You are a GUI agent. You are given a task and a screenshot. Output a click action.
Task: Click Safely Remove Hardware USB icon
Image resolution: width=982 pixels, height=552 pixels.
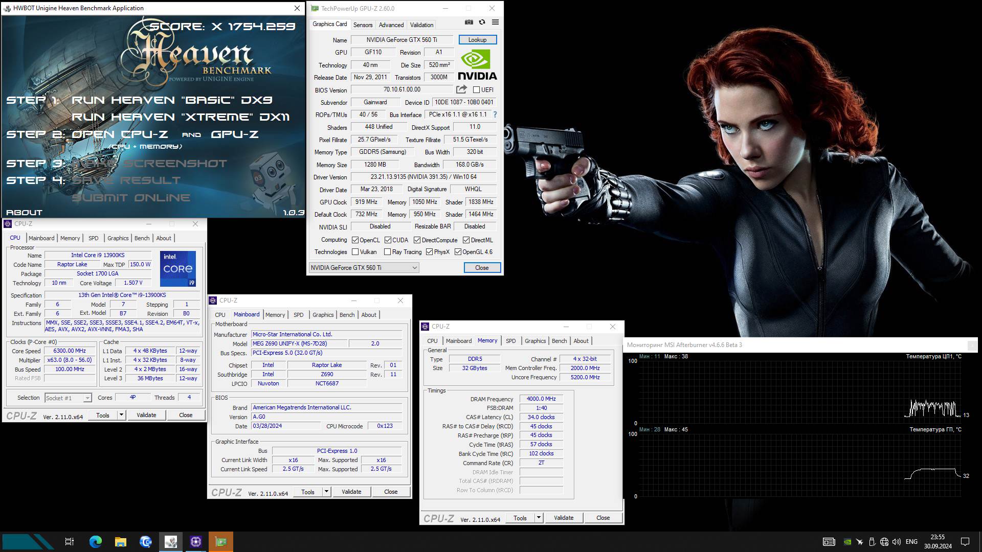pos(872,542)
